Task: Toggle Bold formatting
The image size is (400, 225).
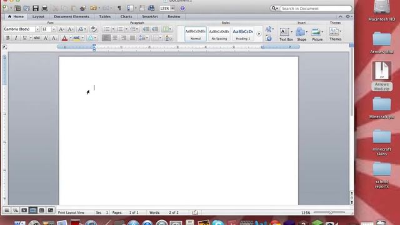Action: click(x=7, y=38)
